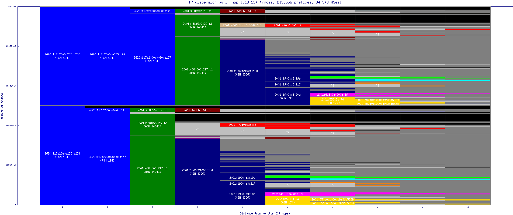Viewport: 513px width, 215px height.
Task: Select 2001:1900::3:217 in hop 5 column
Action: coord(242,184)
